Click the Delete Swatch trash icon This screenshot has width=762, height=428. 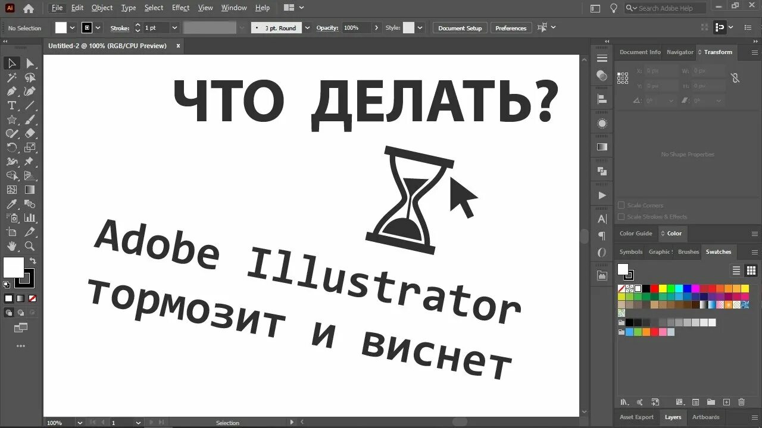coord(742,402)
